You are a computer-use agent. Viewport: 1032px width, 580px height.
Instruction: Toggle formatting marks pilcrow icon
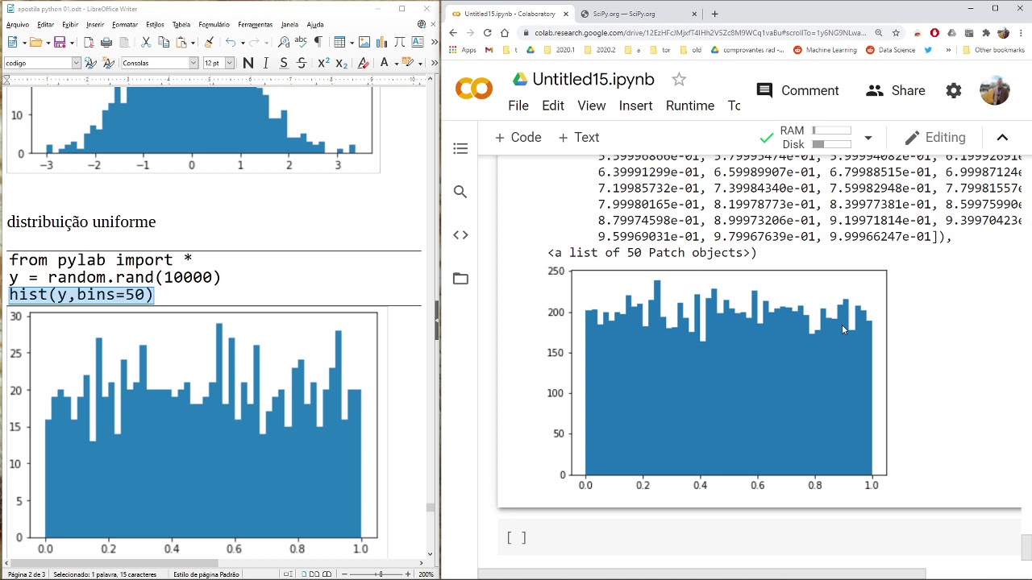point(318,42)
